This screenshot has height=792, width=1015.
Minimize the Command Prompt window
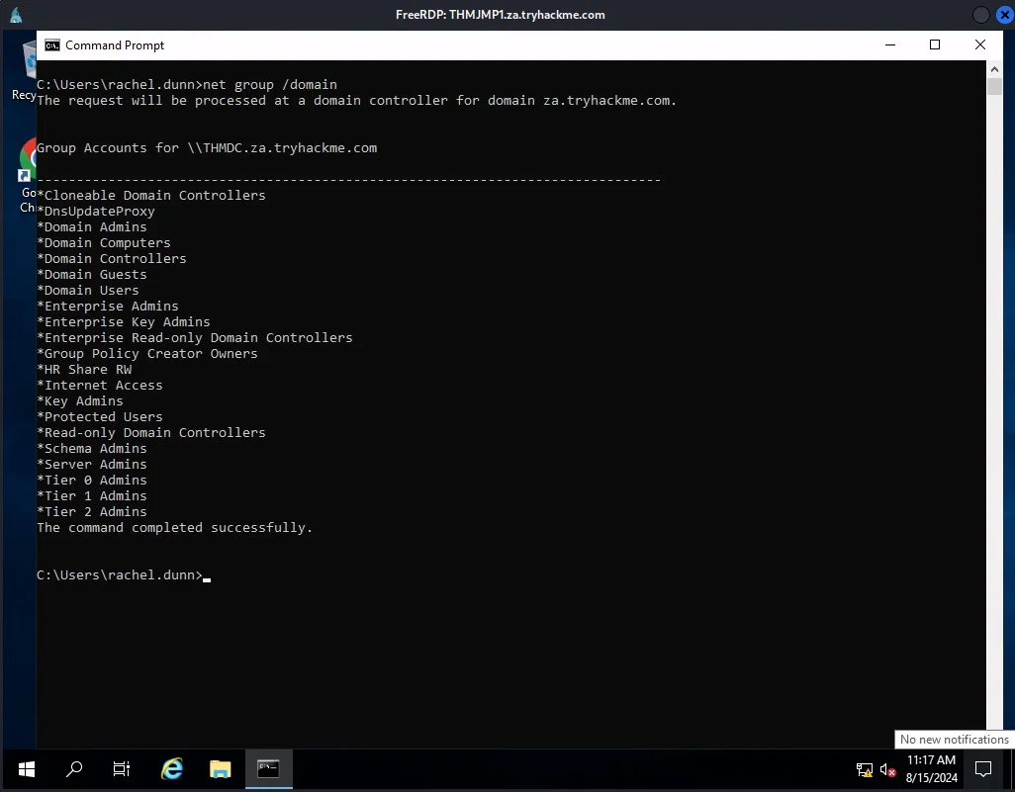tap(890, 45)
